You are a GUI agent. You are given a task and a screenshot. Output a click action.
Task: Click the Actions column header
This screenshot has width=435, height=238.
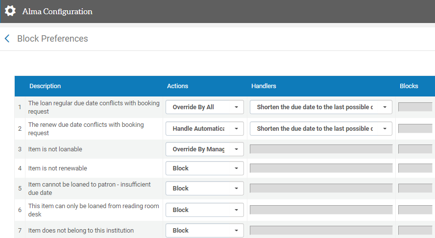[177, 86]
